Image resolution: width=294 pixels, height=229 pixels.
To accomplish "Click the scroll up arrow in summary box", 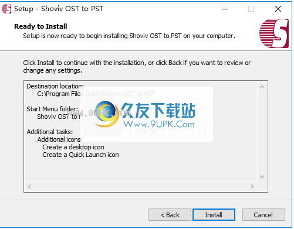I will (262, 87).
